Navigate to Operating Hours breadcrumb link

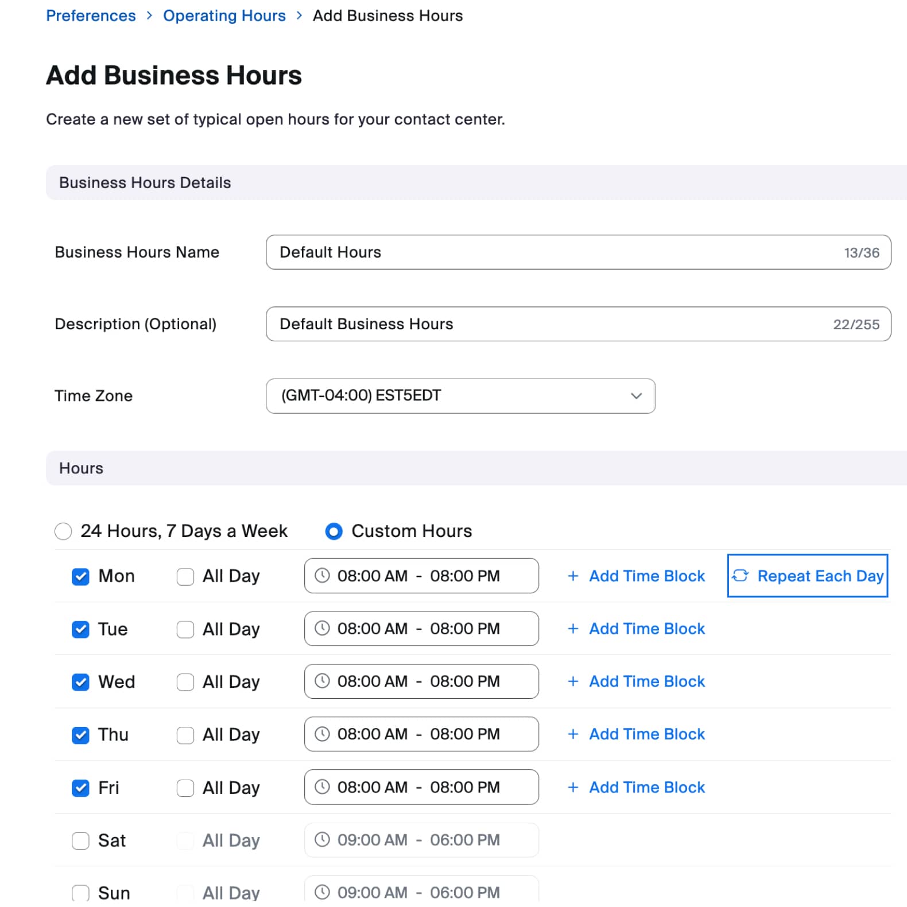224,15
